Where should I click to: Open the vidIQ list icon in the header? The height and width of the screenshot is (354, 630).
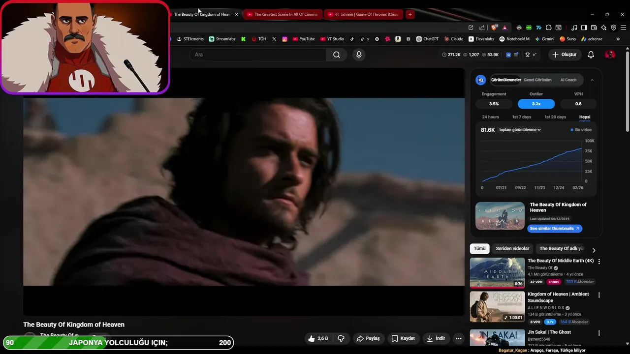click(516, 55)
